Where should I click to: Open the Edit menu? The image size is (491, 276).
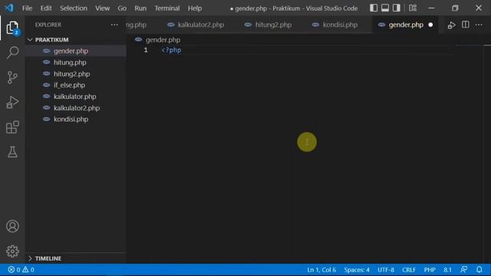tap(46, 8)
